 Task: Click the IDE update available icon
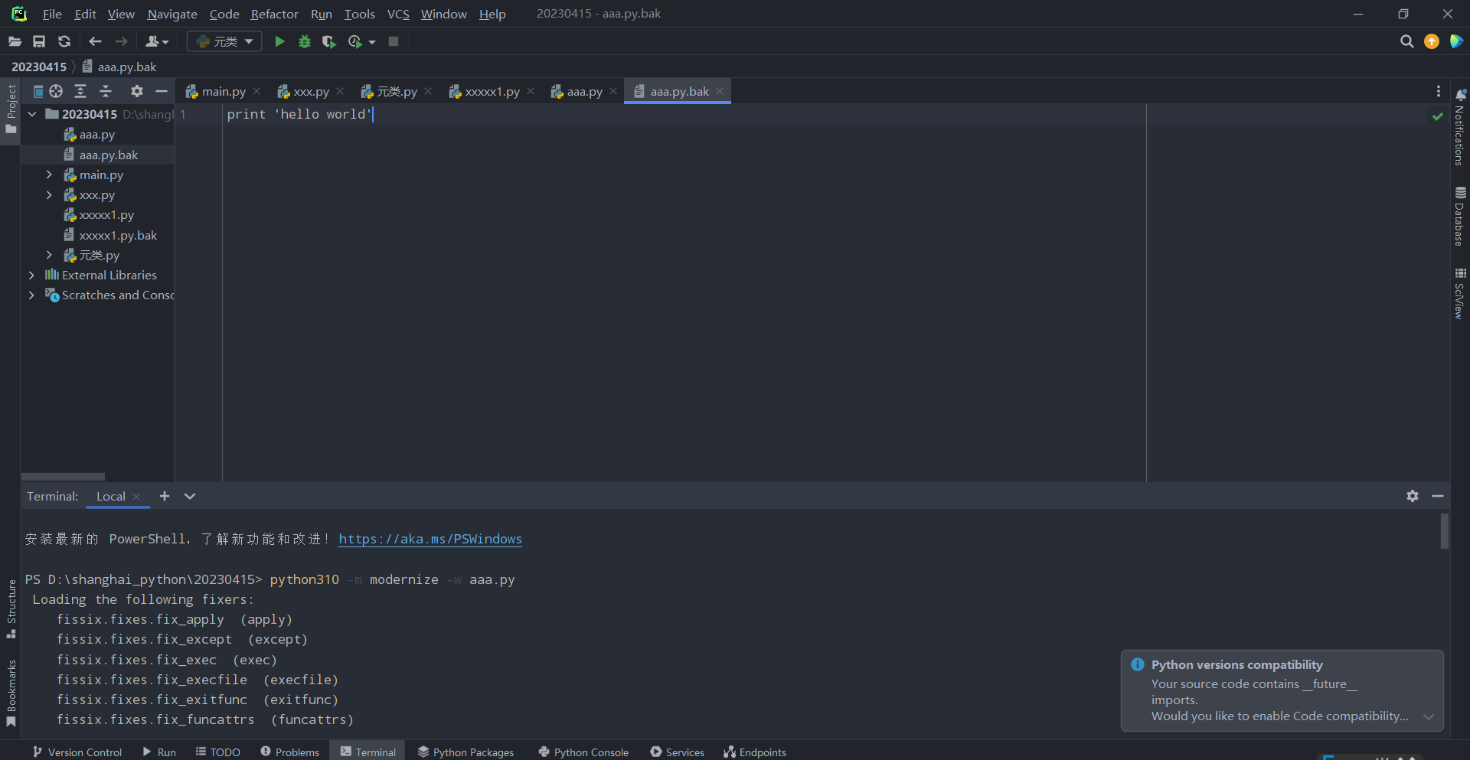(x=1432, y=41)
